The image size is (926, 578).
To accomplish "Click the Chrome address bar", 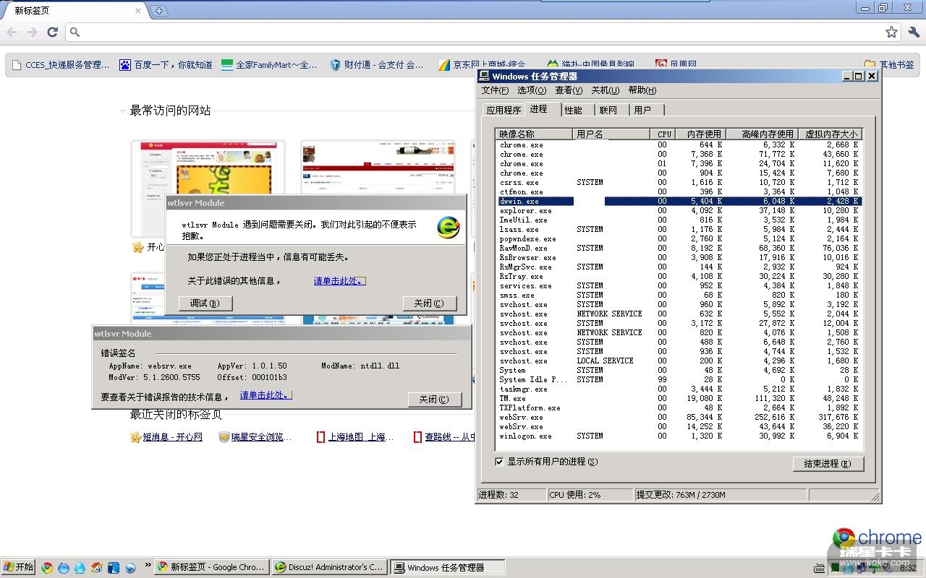I will 483,32.
